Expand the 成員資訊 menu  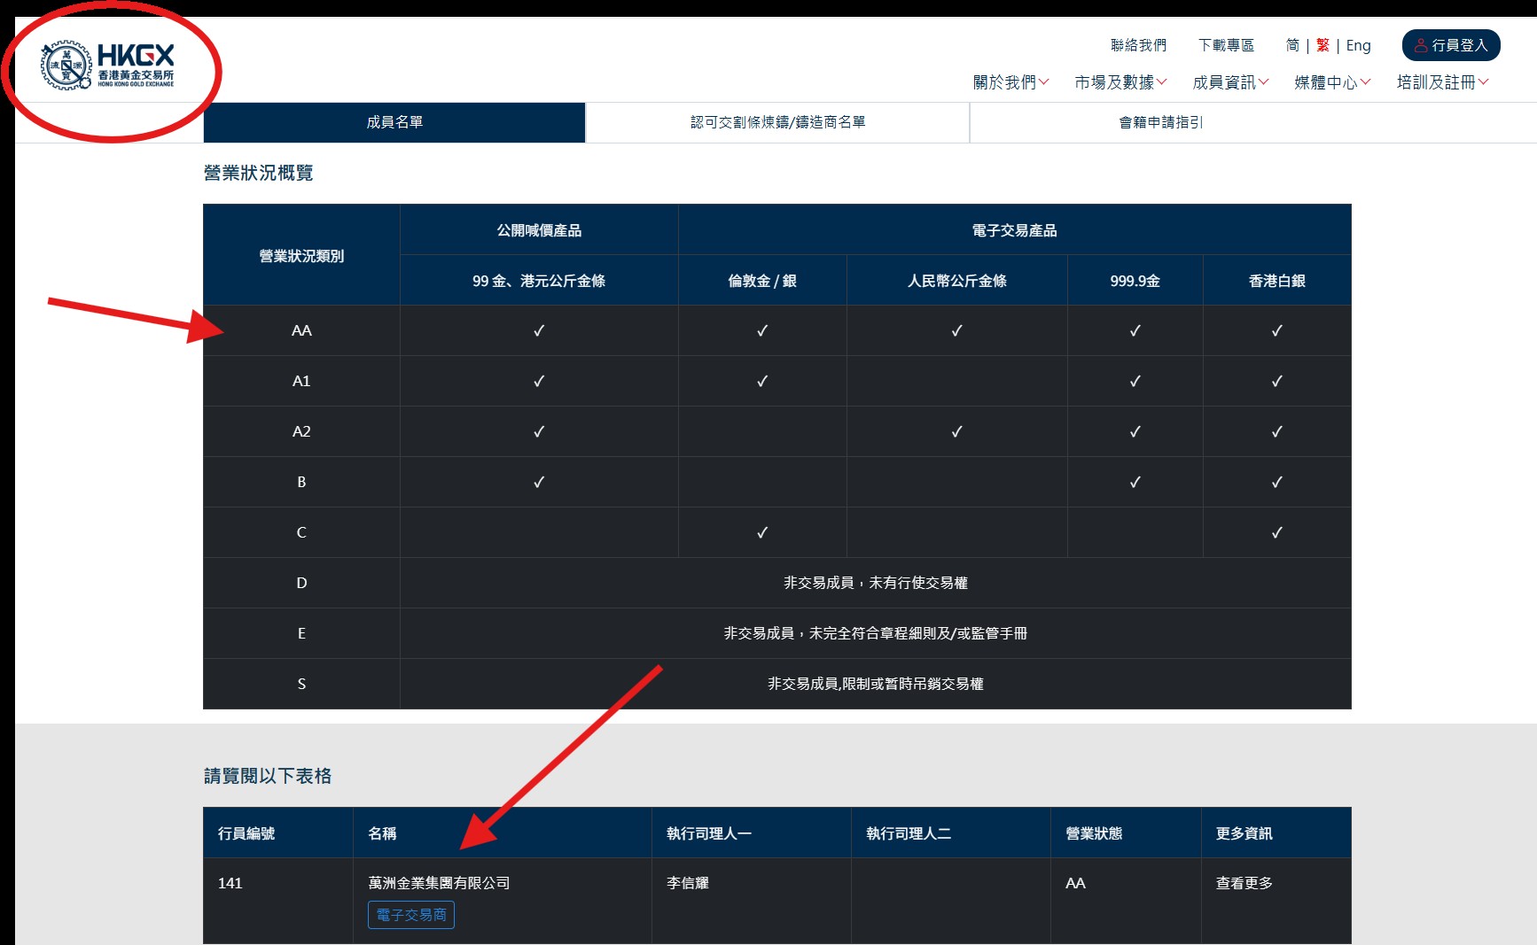pos(1230,82)
